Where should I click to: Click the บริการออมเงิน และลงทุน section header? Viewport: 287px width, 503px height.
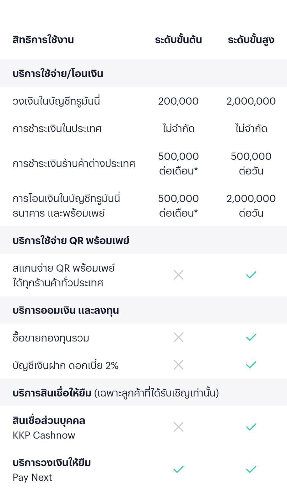[x=66, y=310]
